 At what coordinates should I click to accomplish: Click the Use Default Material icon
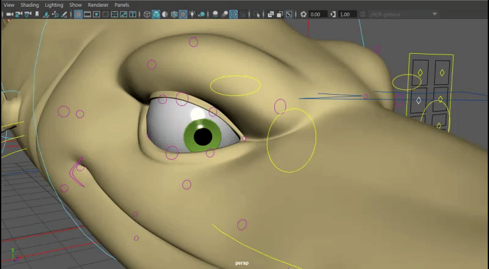click(x=165, y=14)
